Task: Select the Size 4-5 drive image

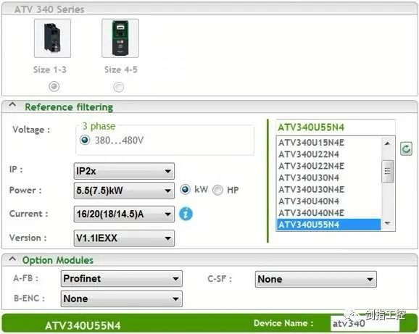Action: coord(120,38)
